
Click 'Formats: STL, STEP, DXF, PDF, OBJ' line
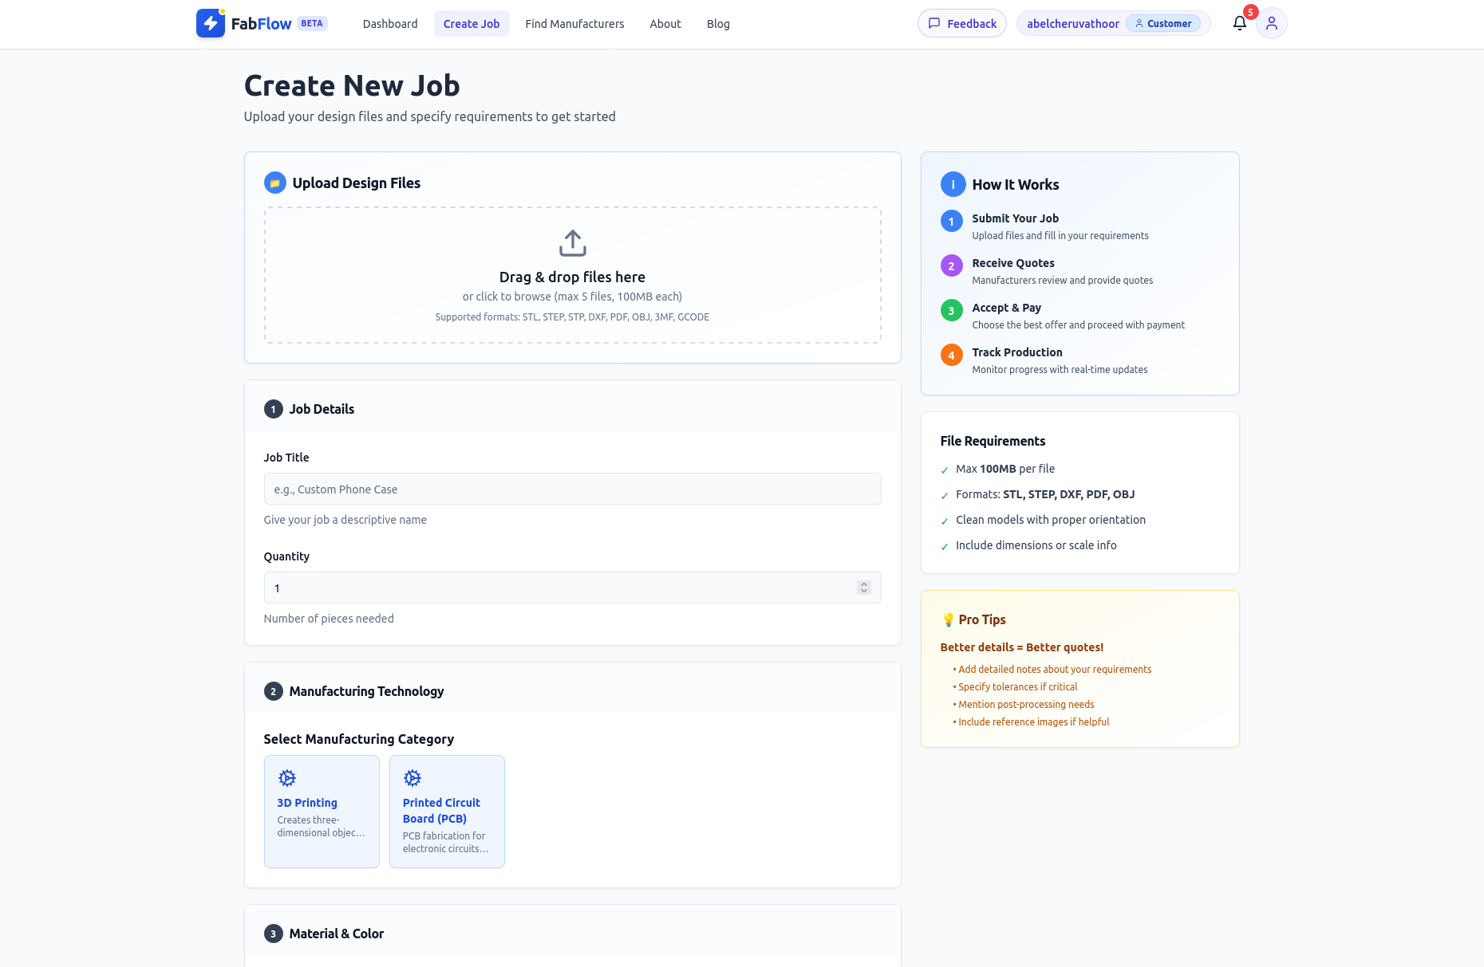[1045, 494]
